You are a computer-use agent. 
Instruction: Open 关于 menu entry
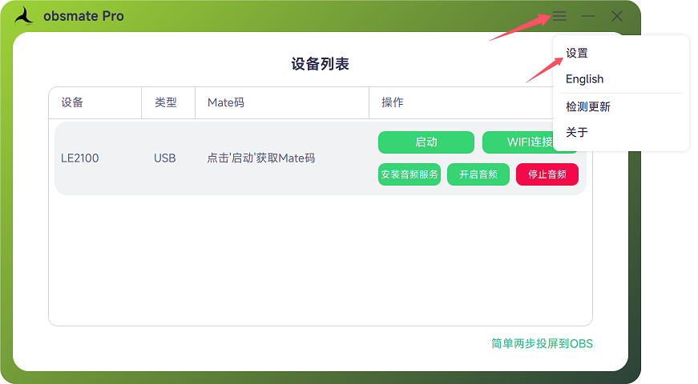tap(577, 132)
